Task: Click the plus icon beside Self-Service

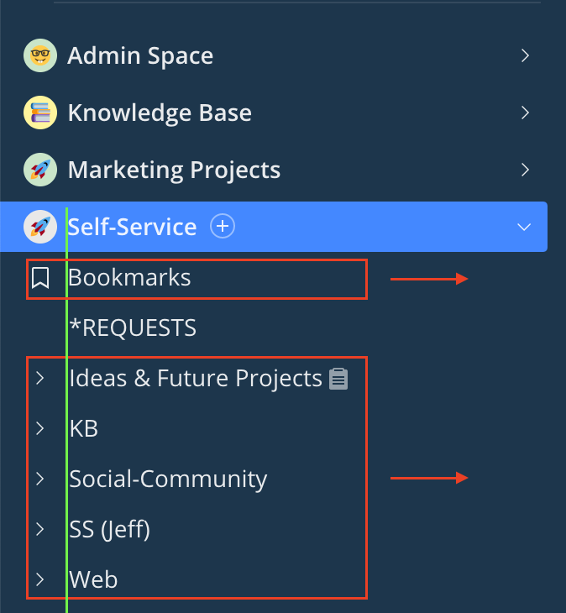Action: [x=223, y=226]
